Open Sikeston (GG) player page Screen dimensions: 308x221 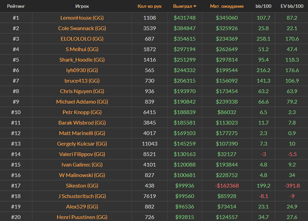(x=82, y=186)
